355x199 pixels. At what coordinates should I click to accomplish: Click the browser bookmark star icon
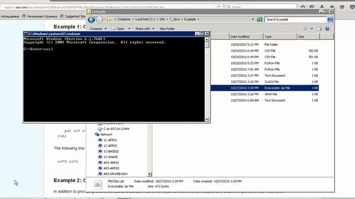[x=303, y=7]
